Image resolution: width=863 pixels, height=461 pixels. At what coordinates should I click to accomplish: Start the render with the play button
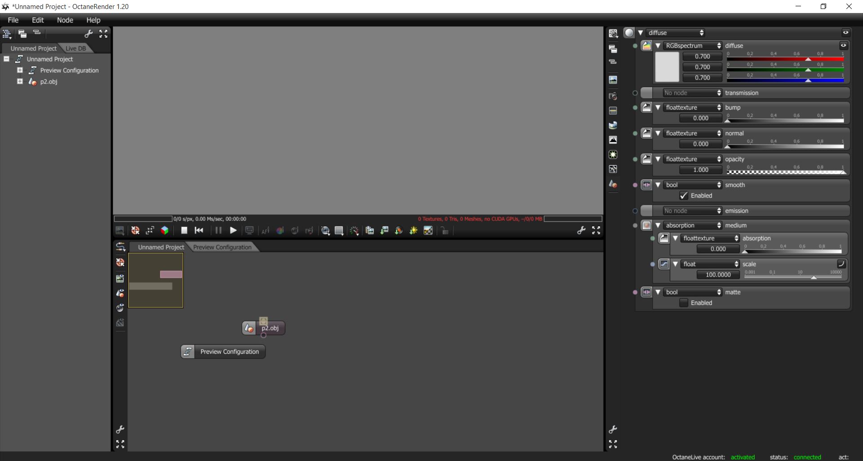coord(233,230)
